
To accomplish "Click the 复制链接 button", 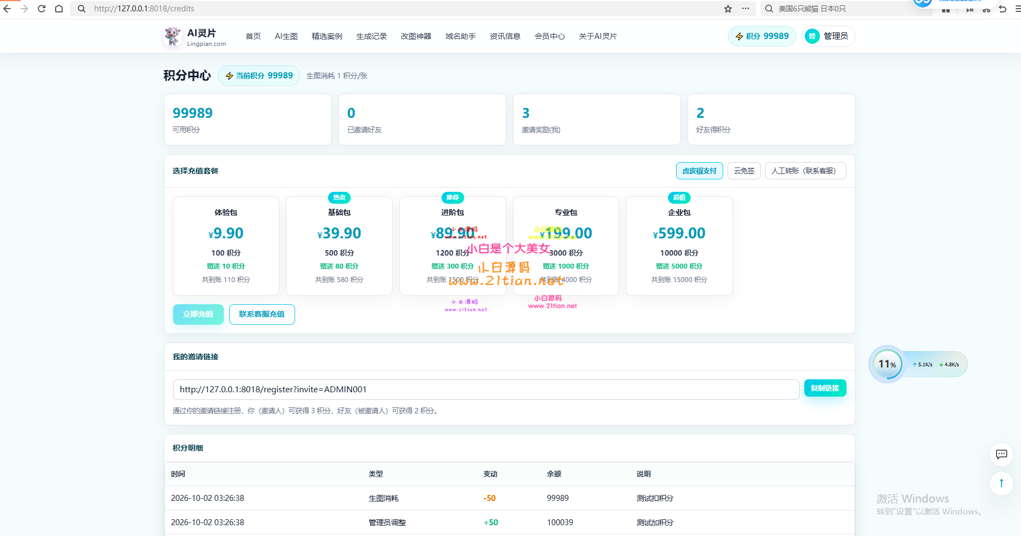I will (825, 388).
